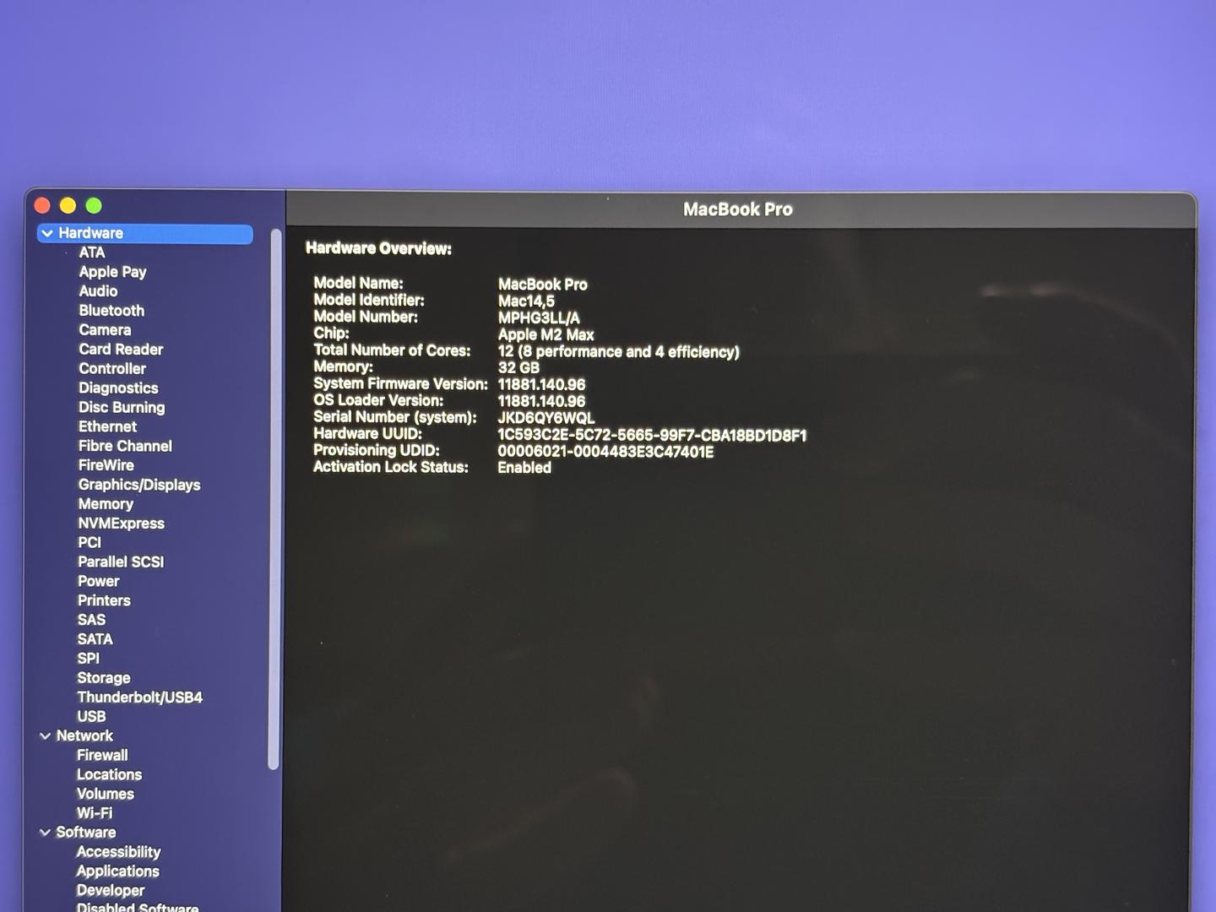Click the sidebar vertical scrollbar
The image size is (1216, 912).
click(x=274, y=498)
